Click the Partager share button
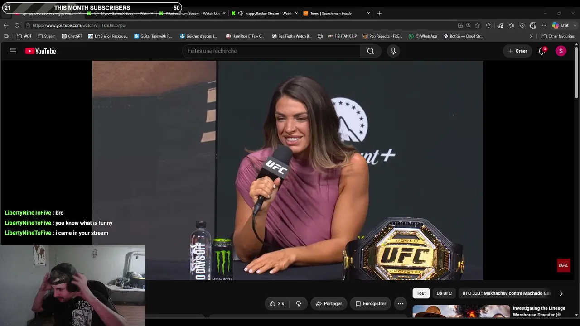The image size is (580, 326). coord(329,303)
